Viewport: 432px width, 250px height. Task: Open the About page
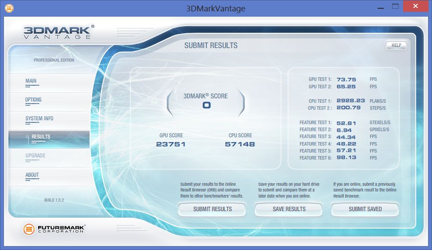tap(32, 175)
